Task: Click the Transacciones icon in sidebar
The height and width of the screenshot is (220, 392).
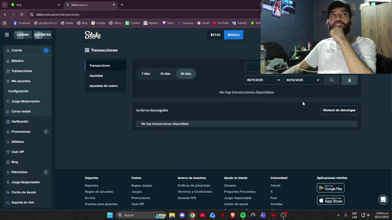Action: tap(8, 71)
